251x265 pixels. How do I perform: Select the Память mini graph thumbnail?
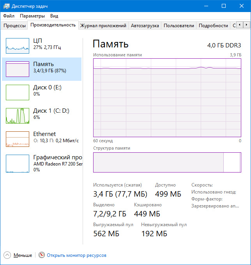tap(18, 69)
